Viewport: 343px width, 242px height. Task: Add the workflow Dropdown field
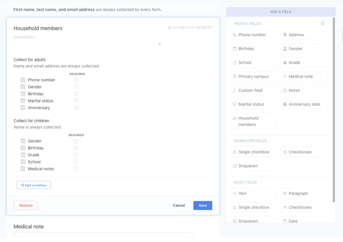point(254,166)
